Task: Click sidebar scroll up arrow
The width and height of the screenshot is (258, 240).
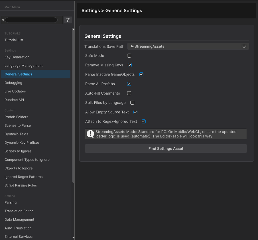Action: tap(73, 29)
